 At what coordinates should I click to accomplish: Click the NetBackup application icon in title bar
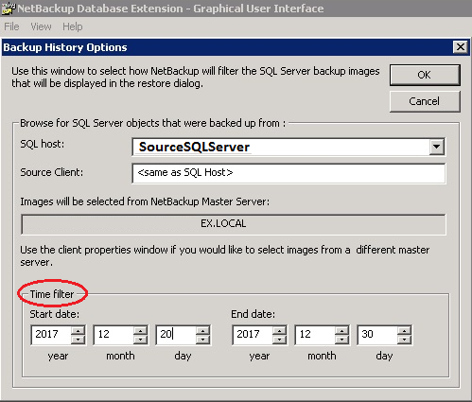(9, 9)
